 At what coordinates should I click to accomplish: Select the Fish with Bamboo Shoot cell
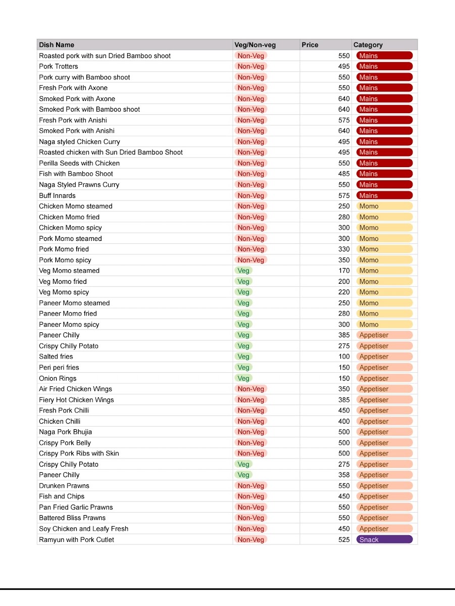click(x=135, y=174)
